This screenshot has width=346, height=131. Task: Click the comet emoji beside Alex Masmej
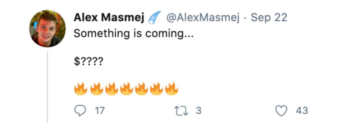tap(154, 17)
